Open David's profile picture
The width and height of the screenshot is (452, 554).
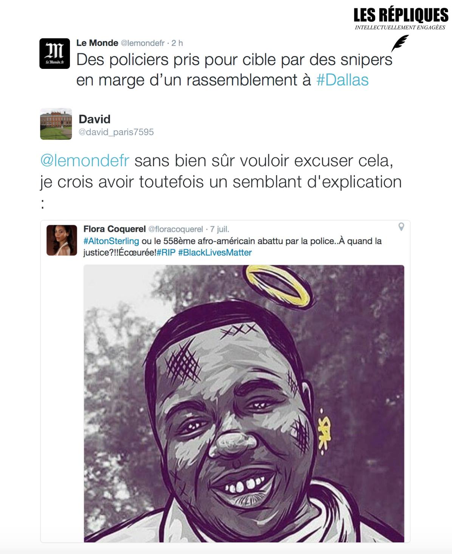pos(56,124)
